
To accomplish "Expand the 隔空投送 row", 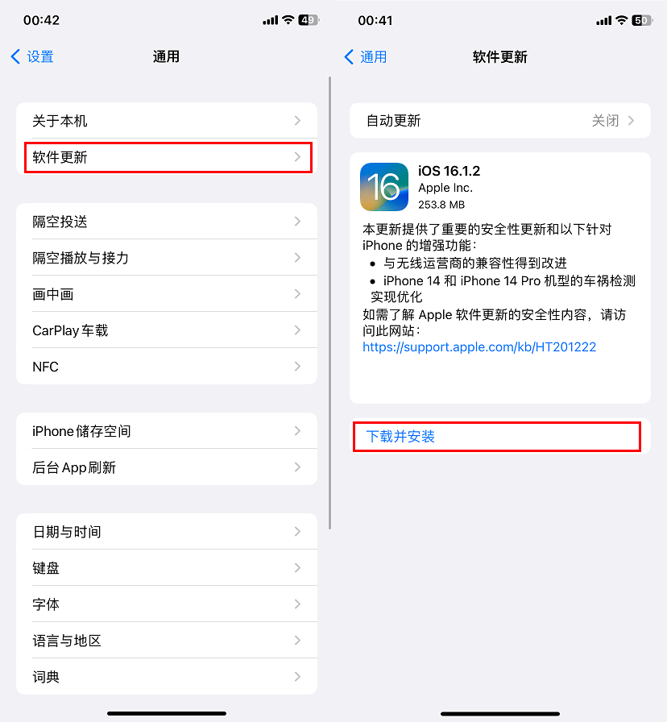I will pyautogui.click(x=167, y=222).
